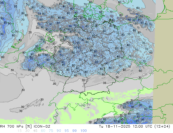This screenshot has width=173, height=133.
Task: Click the 'ICON-D2' model label
Action: [x=42, y=126]
